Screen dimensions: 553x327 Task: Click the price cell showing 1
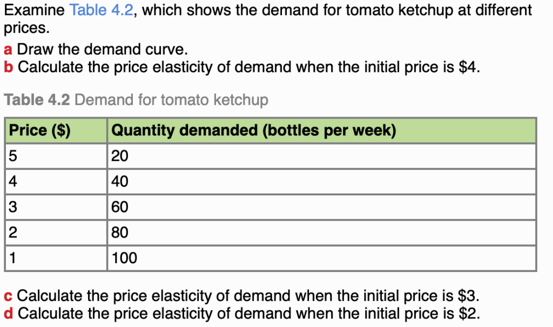tap(14, 258)
